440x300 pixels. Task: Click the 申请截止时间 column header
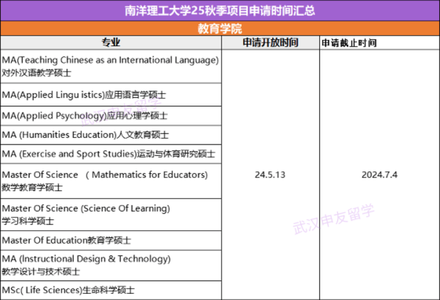pos(350,43)
